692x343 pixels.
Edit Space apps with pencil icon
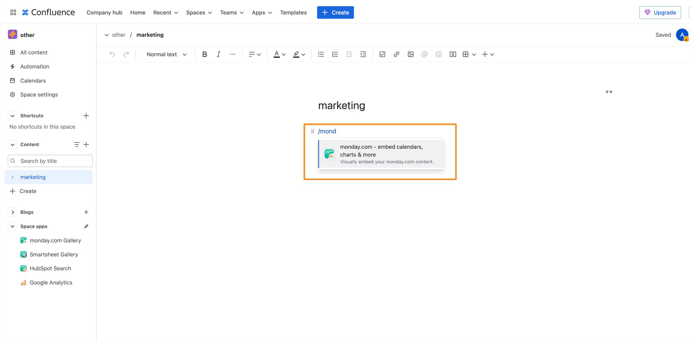[x=86, y=227]
